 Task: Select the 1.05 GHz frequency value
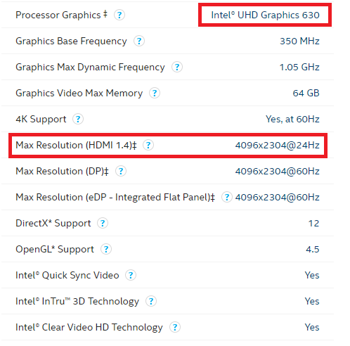(299, 68)
